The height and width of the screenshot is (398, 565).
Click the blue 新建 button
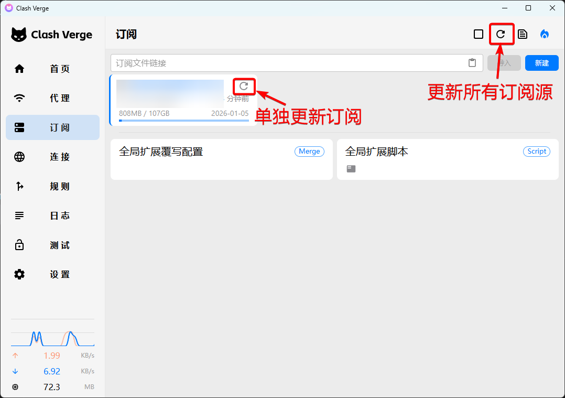click(541, 63)
